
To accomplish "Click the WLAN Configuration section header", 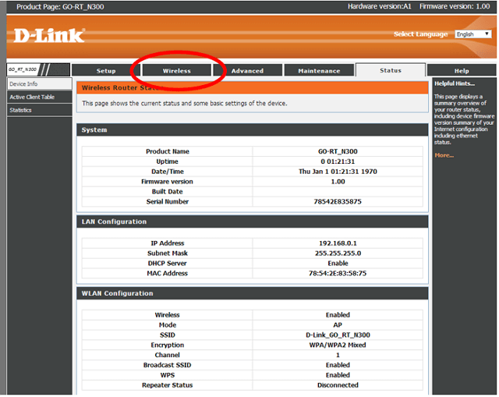I will 253,293.
